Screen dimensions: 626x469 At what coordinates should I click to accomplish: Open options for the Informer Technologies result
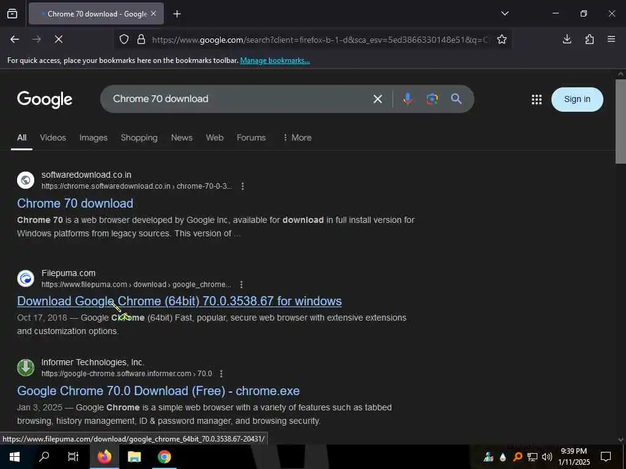pos(221,374)
